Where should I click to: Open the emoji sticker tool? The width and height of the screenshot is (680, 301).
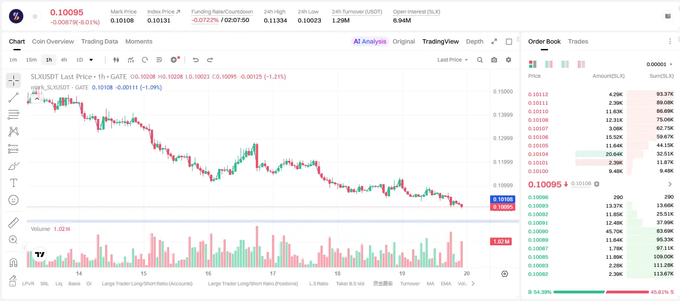(13, 200)
